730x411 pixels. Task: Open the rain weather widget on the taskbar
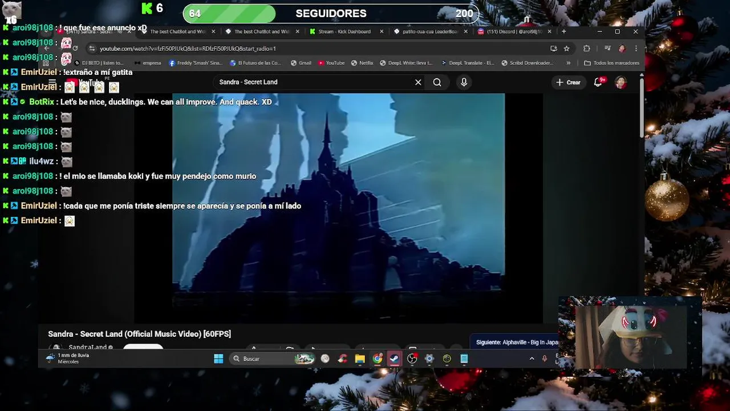click(67, 358)
